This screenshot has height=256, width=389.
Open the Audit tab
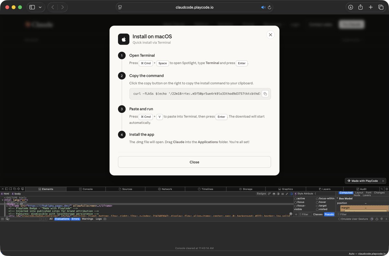tap(361, 189)
